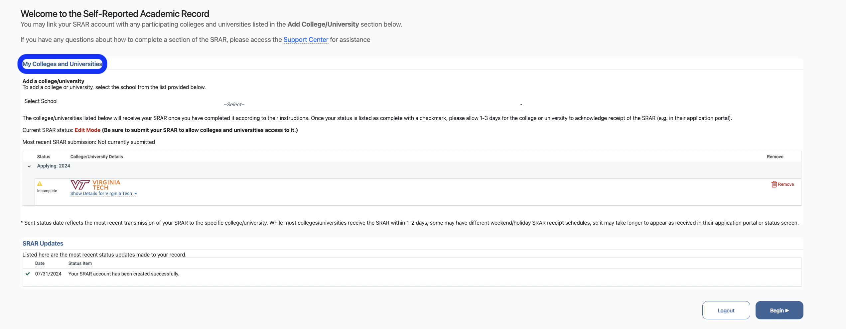
Task: Sort updates by Date column header
Action: click(x=40, y=263)
